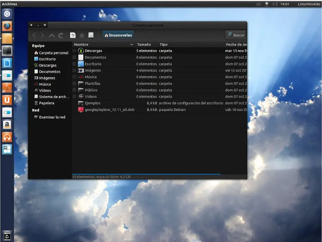The image size is (322, 242).
Task: Click status bar "10 elementos, espacio libre" text
Action: coord(101,177)
